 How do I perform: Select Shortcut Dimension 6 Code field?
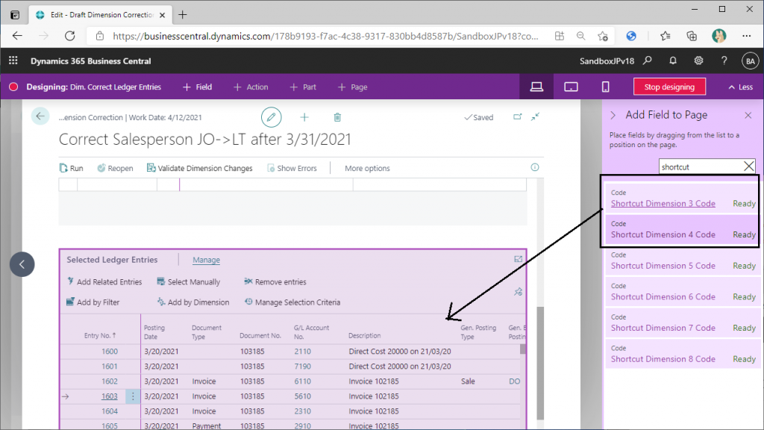click(x=681, y=292)
